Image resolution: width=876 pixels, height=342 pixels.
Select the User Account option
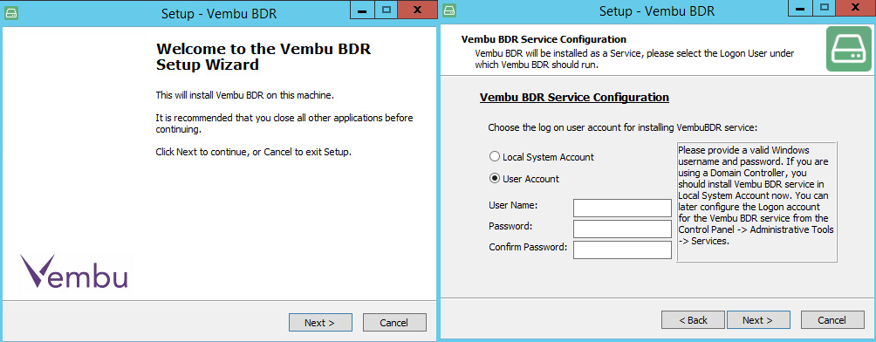524,179
